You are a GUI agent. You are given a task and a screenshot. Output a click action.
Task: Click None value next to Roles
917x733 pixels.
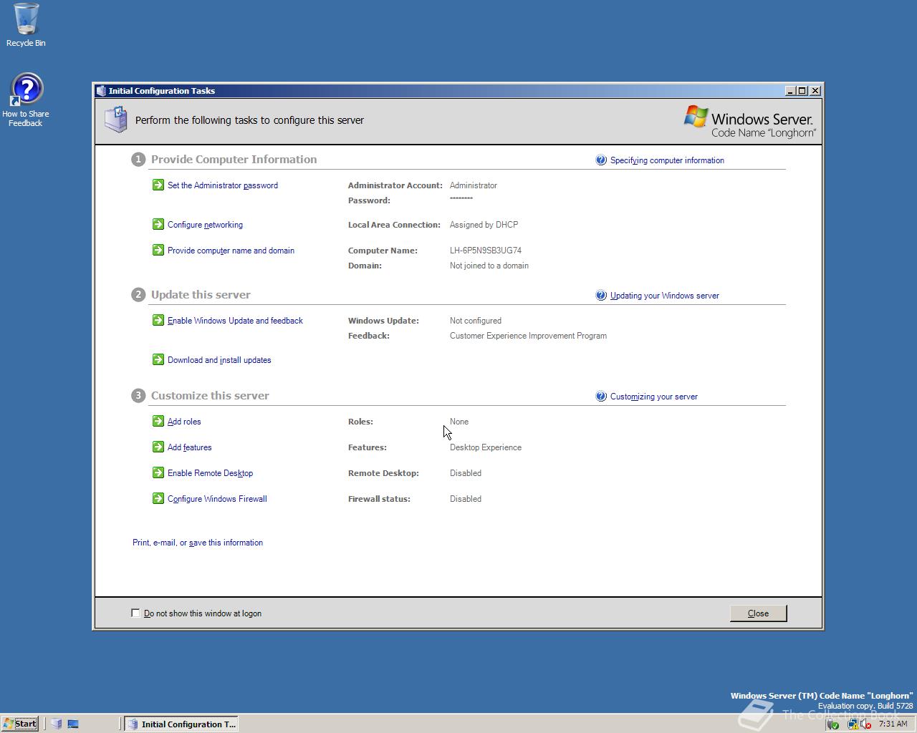point(459,422)
